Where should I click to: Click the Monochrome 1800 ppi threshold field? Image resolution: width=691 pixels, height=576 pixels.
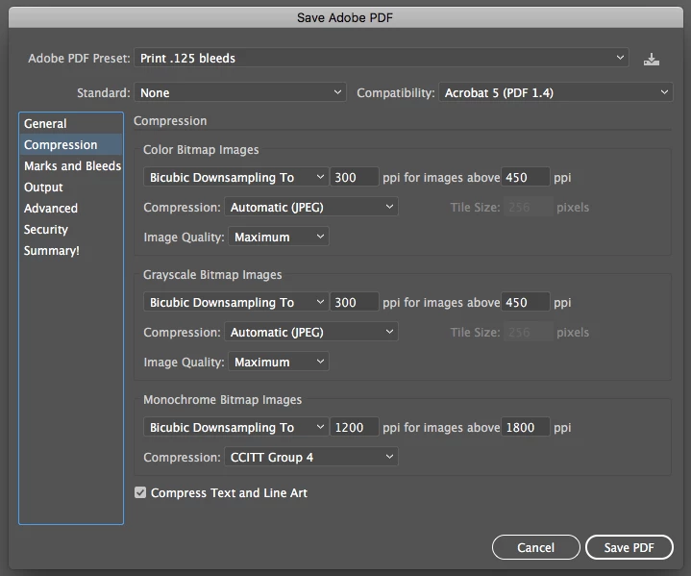[x=526, y=427]
